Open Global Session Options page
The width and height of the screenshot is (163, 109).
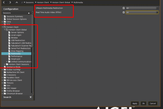coord(16,19)
